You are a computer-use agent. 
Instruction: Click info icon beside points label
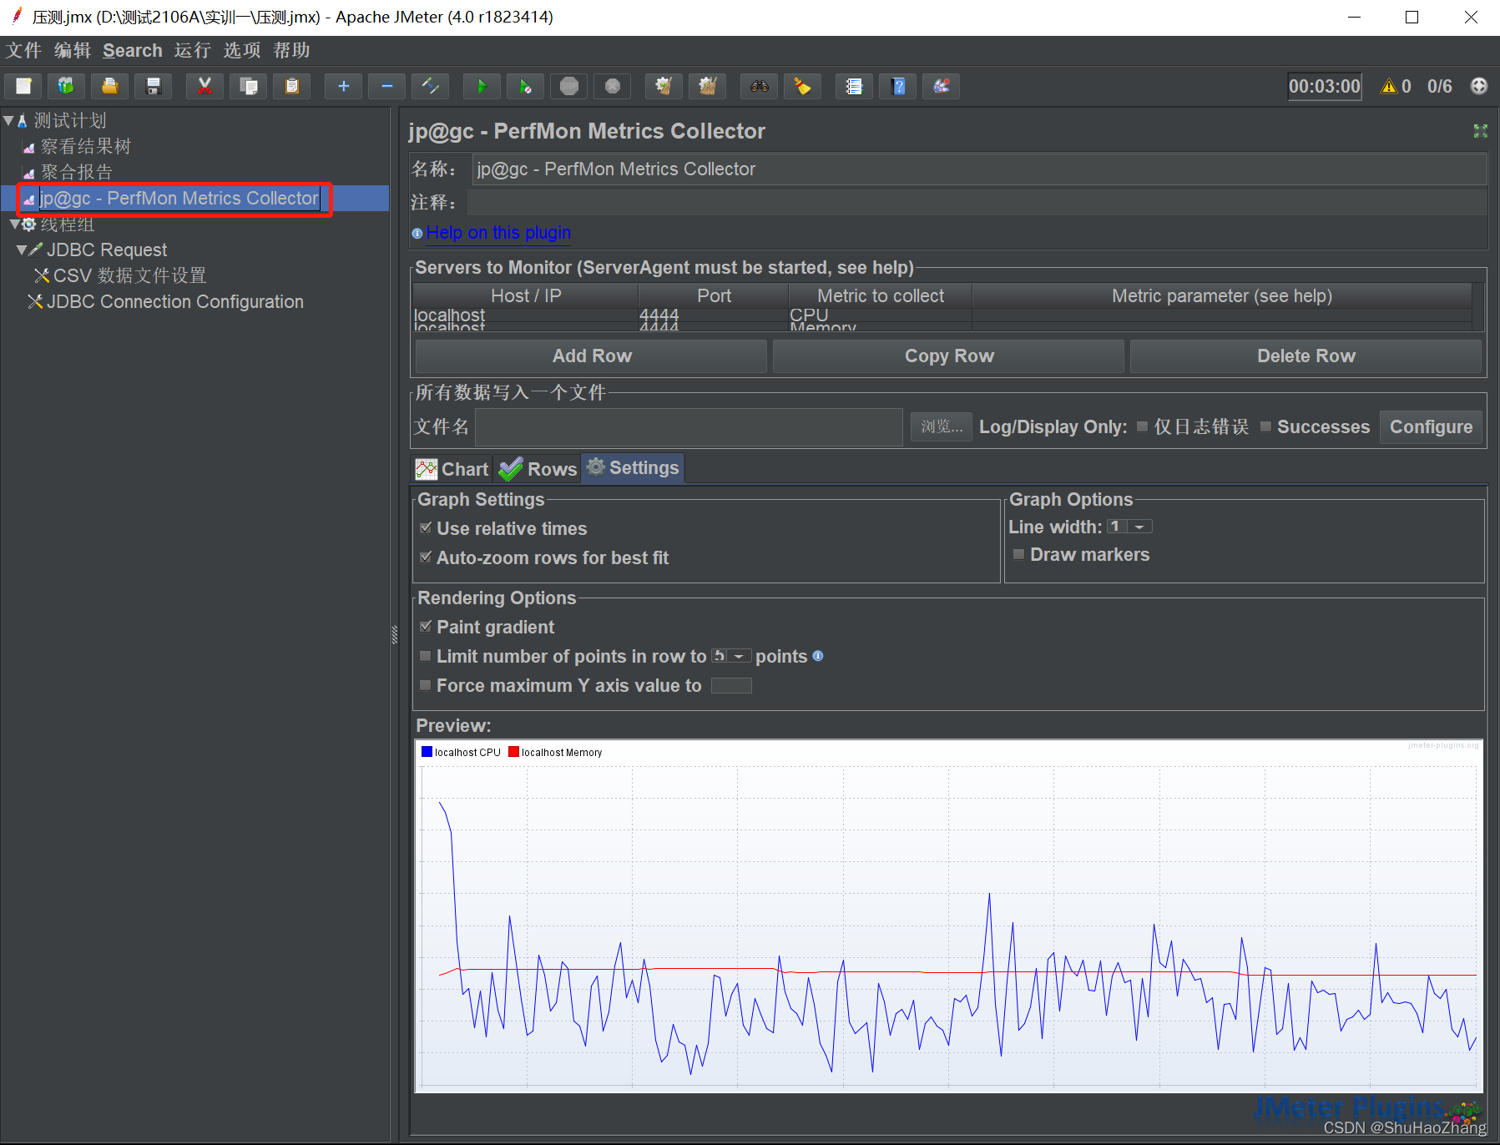click(x=818, y=656)
